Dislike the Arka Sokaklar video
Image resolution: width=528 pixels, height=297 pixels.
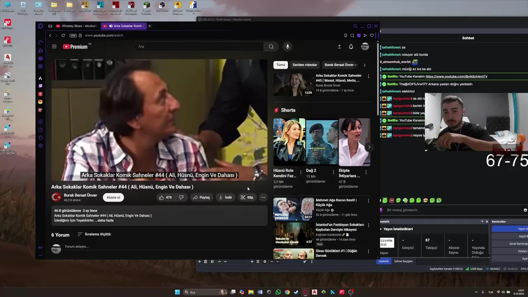coord(181,198)
